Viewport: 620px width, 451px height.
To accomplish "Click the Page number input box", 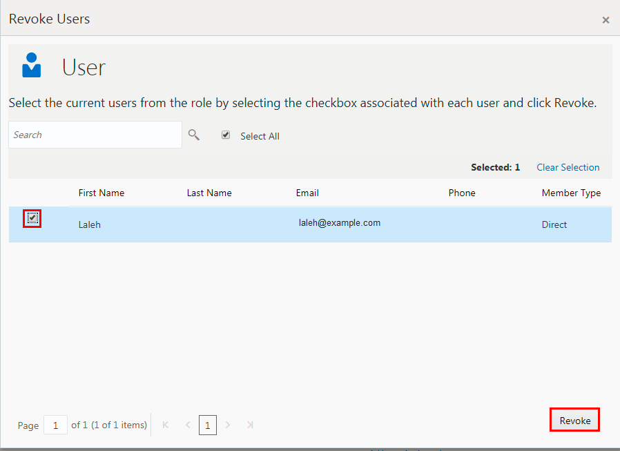I will (x=55, y=425).
